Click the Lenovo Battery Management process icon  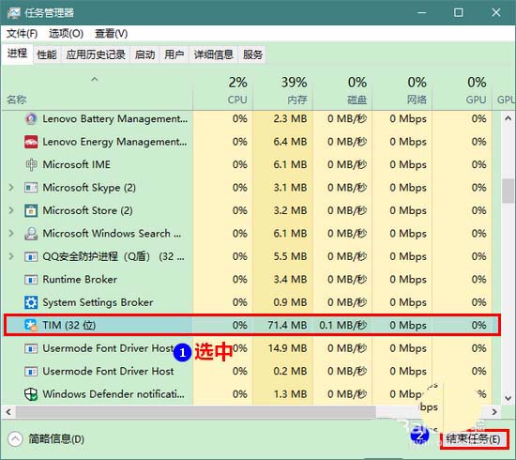point(31,118)
